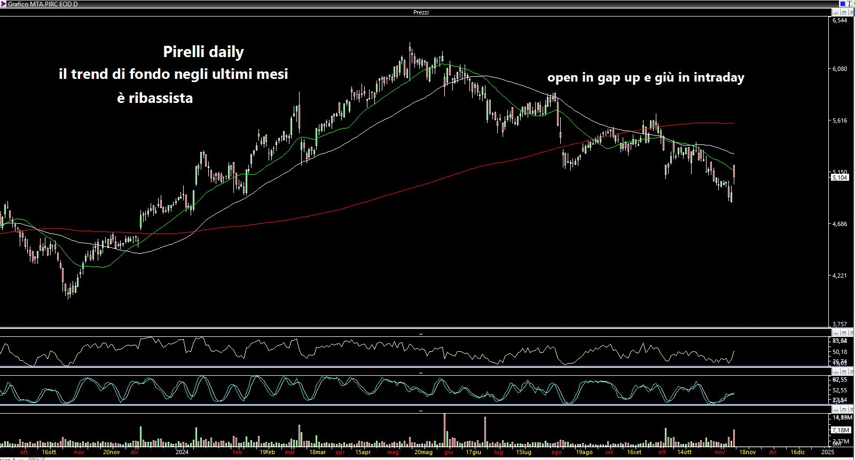Click the 20nov date marker
The image size is (855, 460).
(111, 452)
